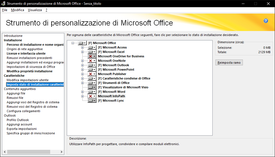Open Configura collegamenti
This screenshot has width=275, height=157.
[24, 111]
